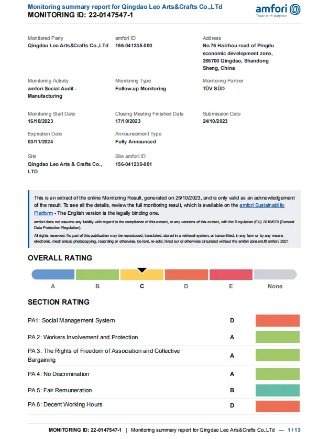Screen dimensions: 318x439
Task: Click the PA1: Social Management System row label
Action: [x=71, y=320]
